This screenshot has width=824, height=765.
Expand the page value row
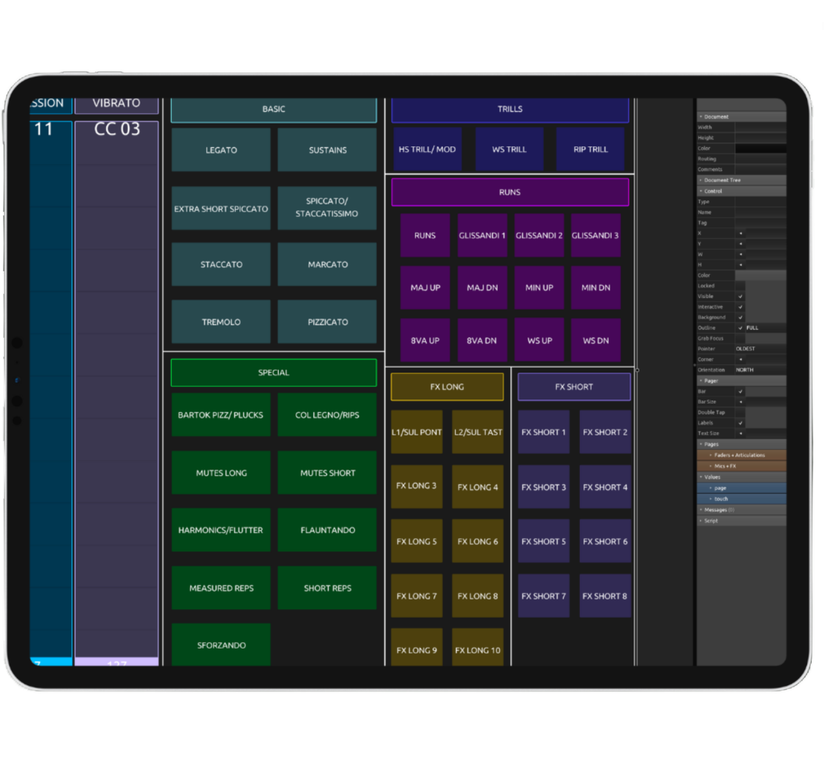[x=741, y=488]
